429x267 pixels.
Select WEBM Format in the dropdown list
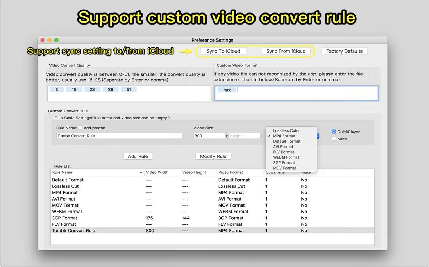pos(286,157)
